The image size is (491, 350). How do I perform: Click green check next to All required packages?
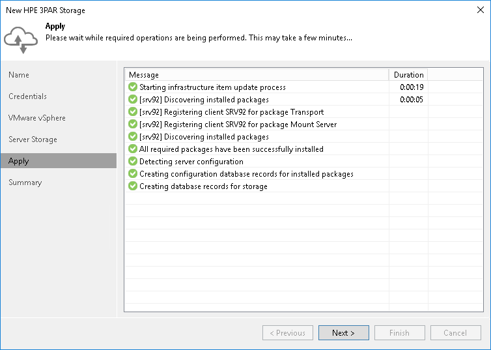[x=133, y=149]
